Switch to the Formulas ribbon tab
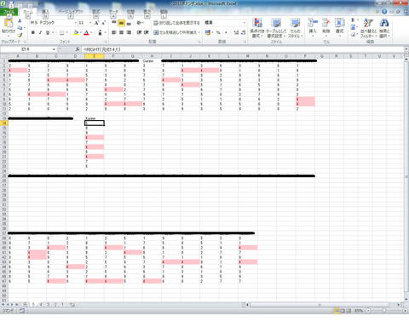The height and width of the screenshot is (327, 409). point(96,12)
